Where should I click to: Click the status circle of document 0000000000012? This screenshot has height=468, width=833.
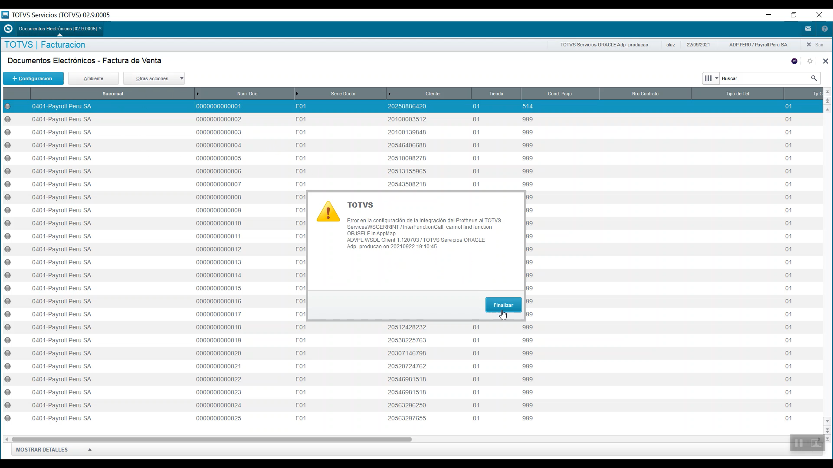7,249
